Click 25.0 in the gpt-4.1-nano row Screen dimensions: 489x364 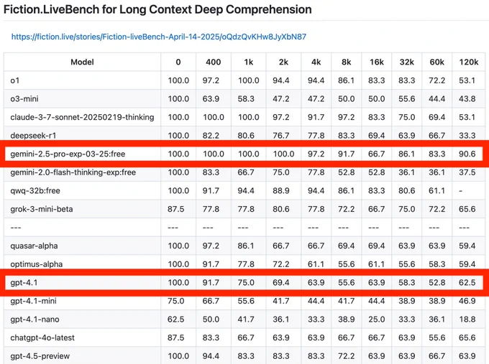(x=376, y=319)
